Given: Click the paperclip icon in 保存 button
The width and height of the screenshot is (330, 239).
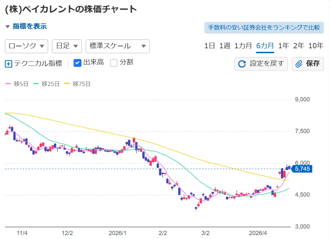Looking at the screenshot, I should coord(298,64).
